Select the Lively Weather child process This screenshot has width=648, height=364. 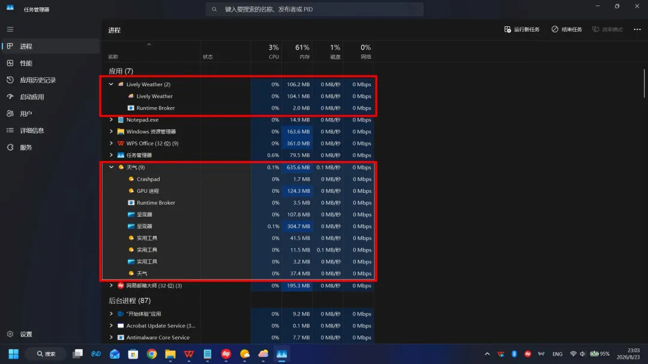pos(238,96)
